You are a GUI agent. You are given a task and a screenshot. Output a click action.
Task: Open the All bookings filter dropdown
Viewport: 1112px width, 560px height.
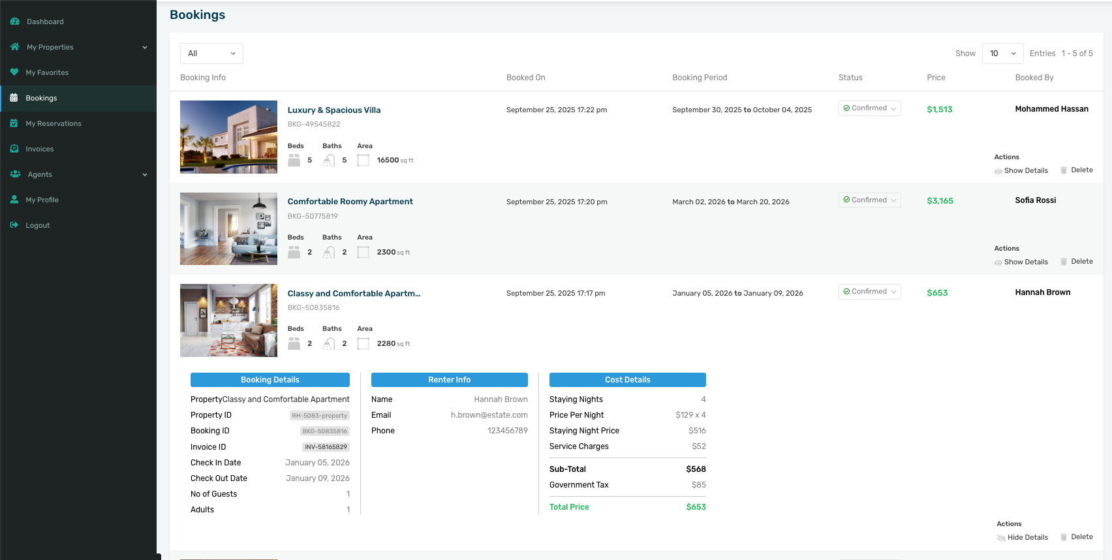(211, 54)
